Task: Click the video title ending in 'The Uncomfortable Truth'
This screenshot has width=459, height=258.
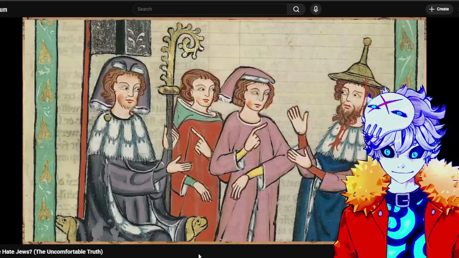Action: [51, 252]
